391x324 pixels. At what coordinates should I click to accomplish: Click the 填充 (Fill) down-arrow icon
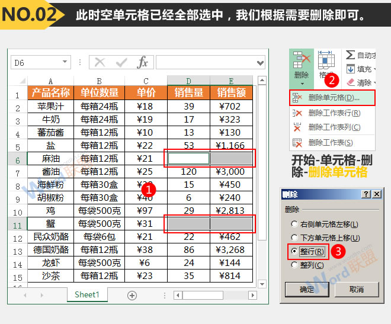pos(350,69)
